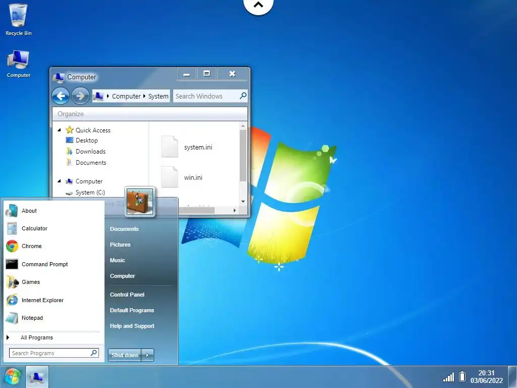Click the Desktop icon in the sidebar
The image size is (517, 388).
click(70, 140)
